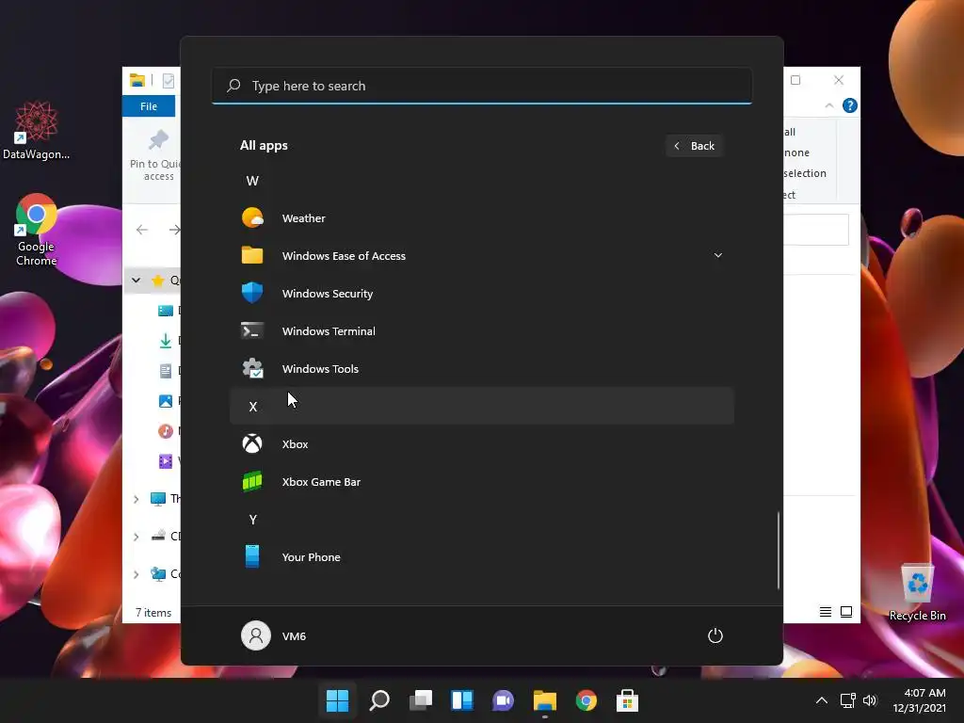
Task: Click Explorer properties checkmark toolbar icon
Action: click(169, 81)
